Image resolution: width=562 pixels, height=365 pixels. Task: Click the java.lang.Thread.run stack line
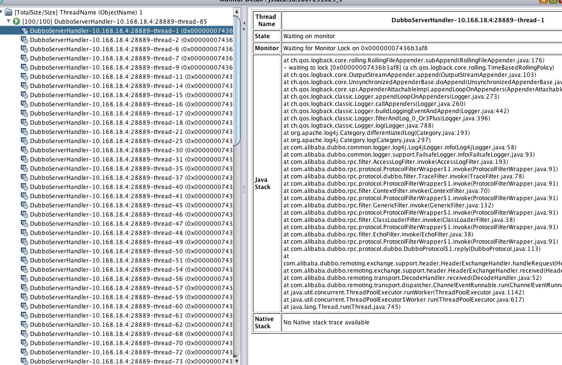(342, 307)
